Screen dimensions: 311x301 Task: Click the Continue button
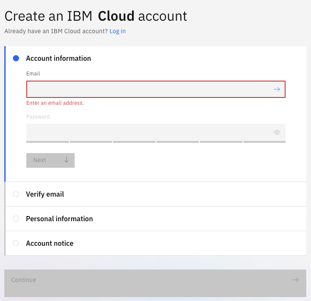click(x=155, y=283)
